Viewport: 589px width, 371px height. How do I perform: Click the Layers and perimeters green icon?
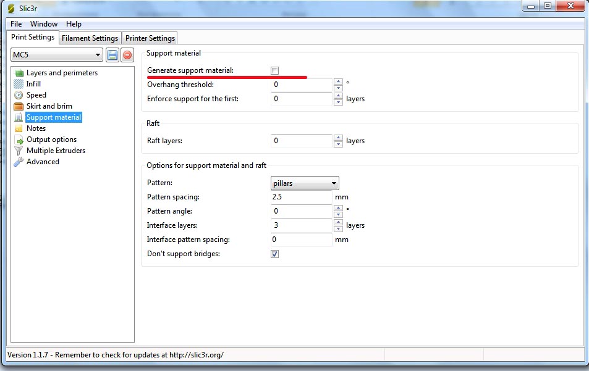[19, 73]
